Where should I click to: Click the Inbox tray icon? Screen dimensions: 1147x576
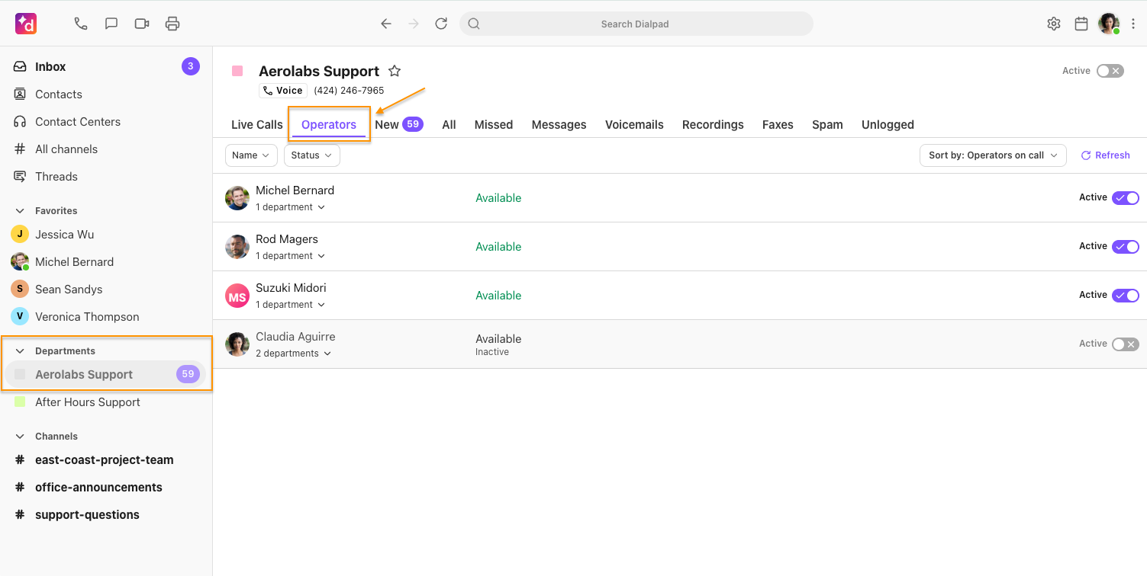coord(21,67)
